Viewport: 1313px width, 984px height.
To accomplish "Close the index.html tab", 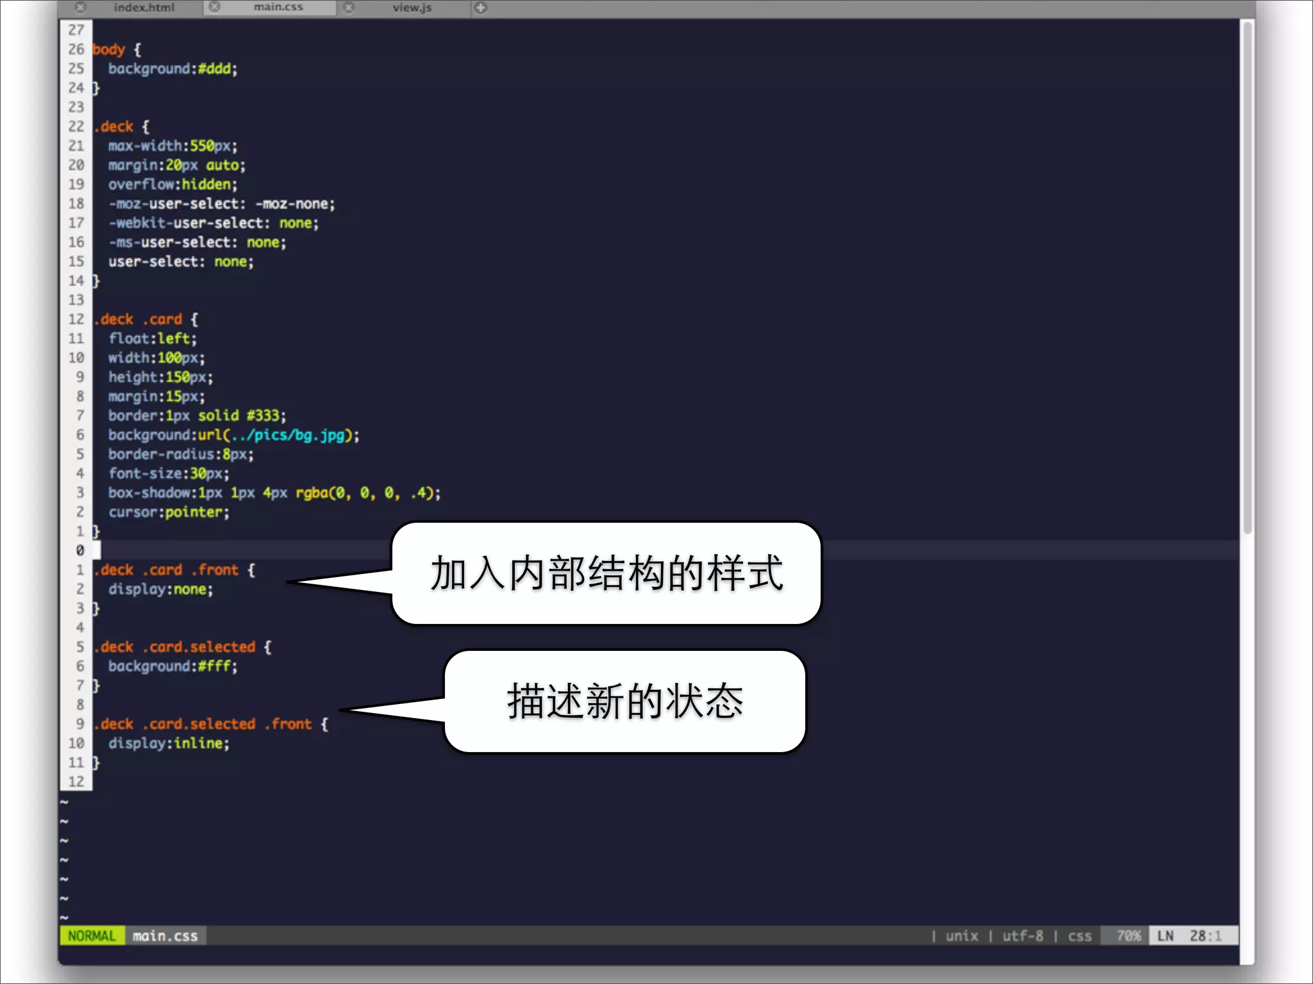I will (80, 8).
